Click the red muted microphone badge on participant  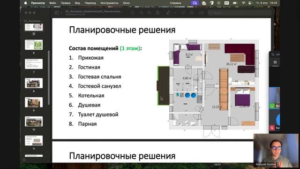point(272,128)
